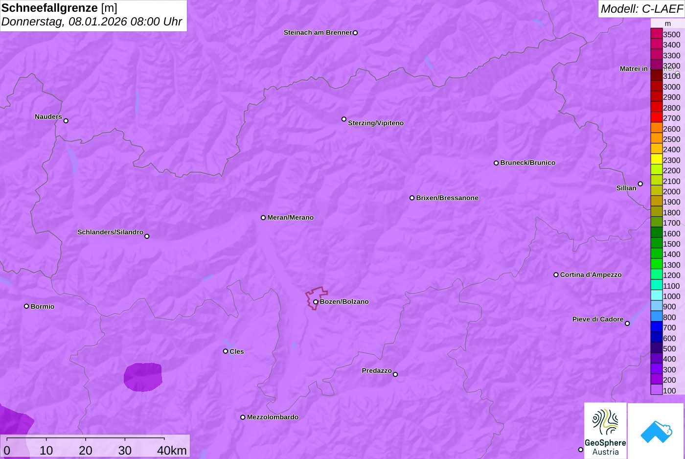The width and height of the screenshot is (685, 459).
Task: Click the Bormio marker dot
Action: [26, 306]
